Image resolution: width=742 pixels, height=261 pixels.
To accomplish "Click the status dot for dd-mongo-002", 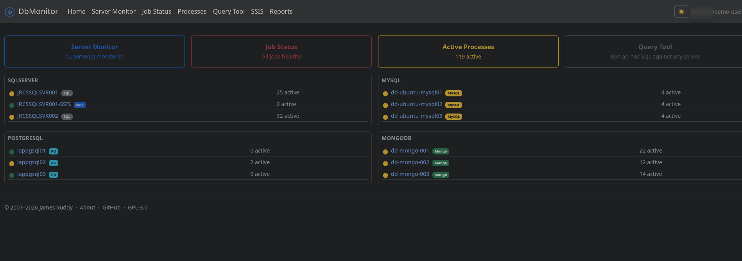I will [x=385, y=163].
